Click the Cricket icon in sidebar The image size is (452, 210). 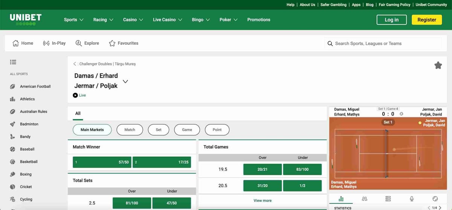tap(12, 187)
